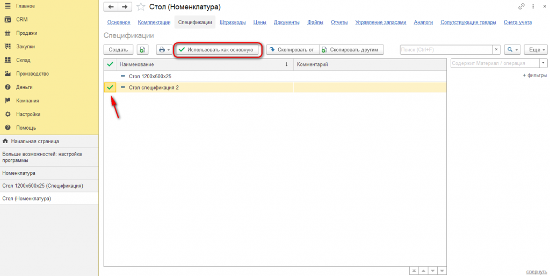
Task: Click the copy-specification document icon next to Создать
Action: pyautogui.click(x=142, y=50)
